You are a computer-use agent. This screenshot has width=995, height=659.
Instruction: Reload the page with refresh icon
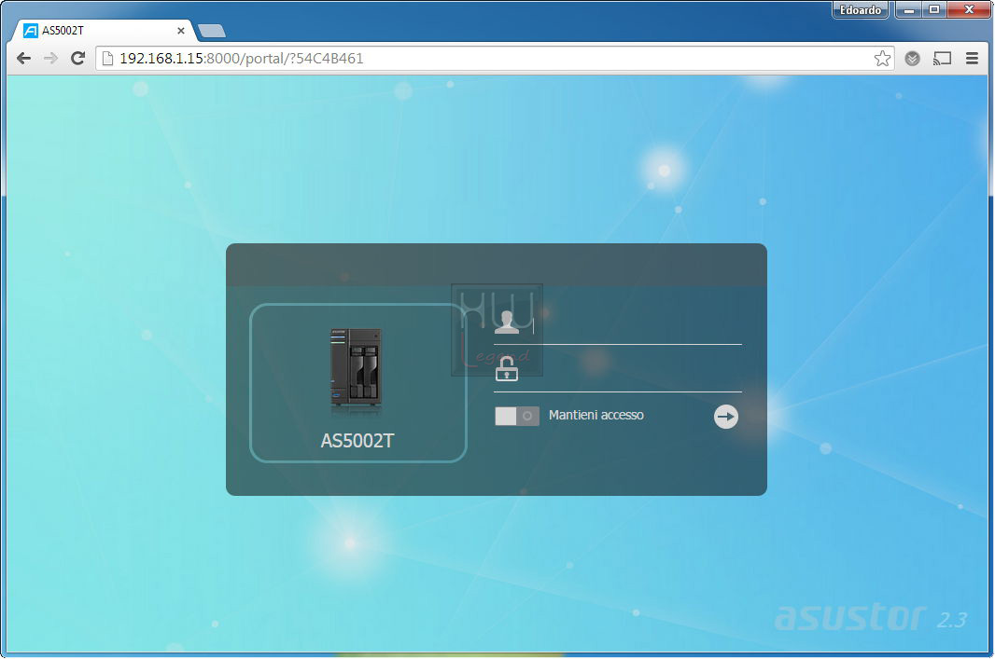(78, 59)
